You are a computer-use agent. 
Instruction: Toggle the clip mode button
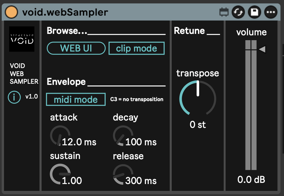pos(137,48)
